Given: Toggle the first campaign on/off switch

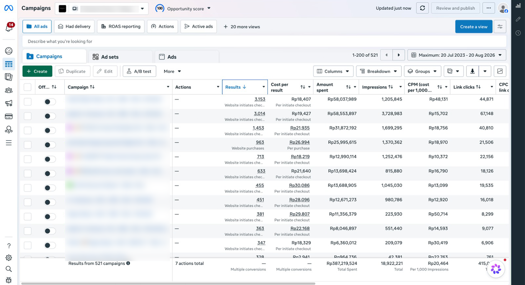Looking at the screenshot, I should pyautogui.click(x=50, y=102).
